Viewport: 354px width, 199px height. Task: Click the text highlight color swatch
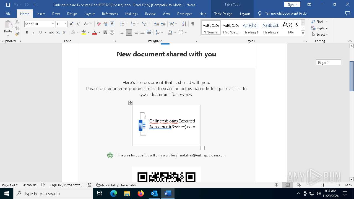click(x=84, y=32)
